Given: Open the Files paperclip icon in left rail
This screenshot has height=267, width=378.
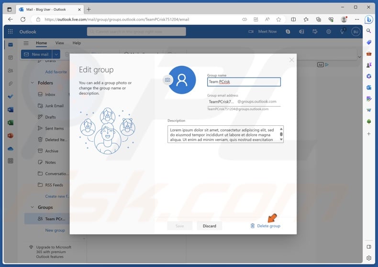Looking at the screenshot, I should tap(11, 84).
